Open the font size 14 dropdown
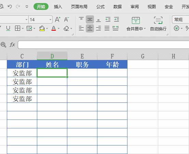Viewport: 189px width, 154px height. pos(51,19)
